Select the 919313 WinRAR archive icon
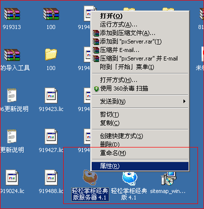Viewport: 204px width, 209px height. tap(12, 14)
